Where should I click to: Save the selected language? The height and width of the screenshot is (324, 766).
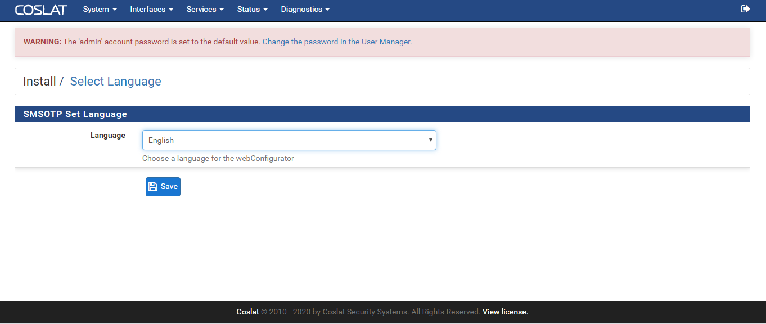click(163, 187)
